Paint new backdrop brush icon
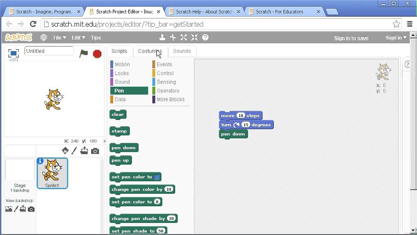 click(x=16, y=209)
